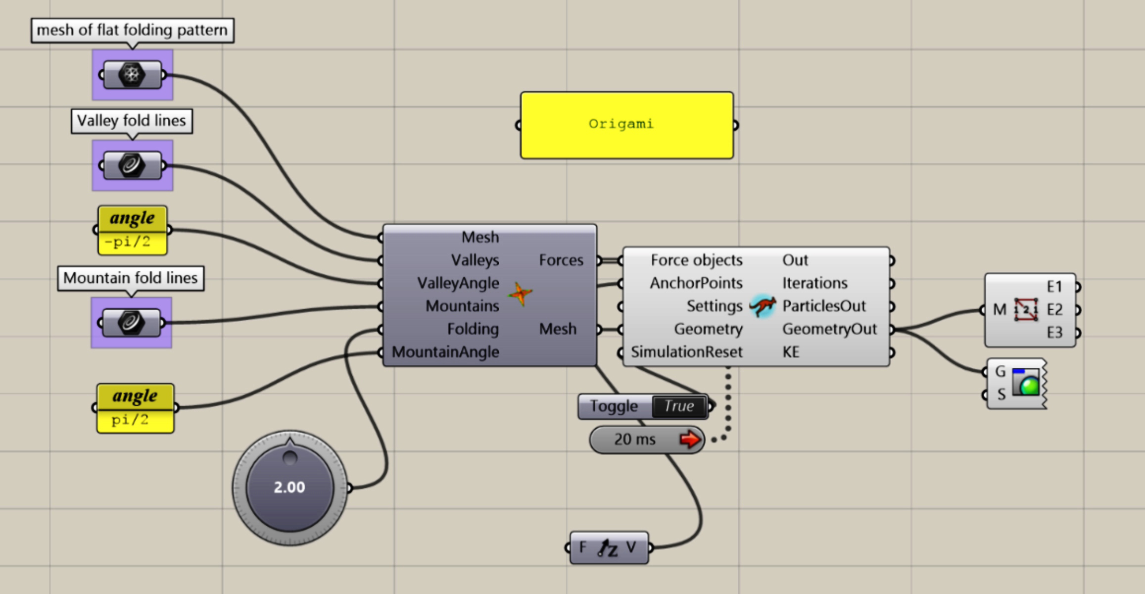
Task: Click the ValleyAngle input label
Action: [x=458, y=283]
